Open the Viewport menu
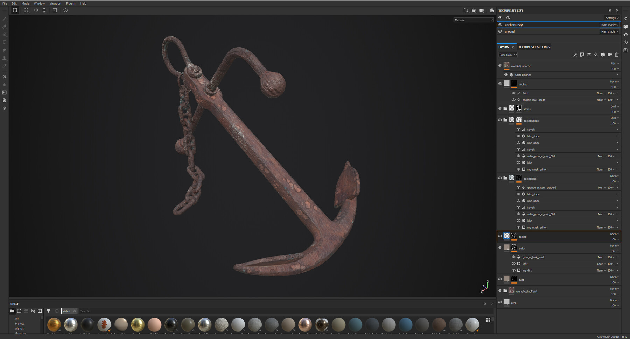 tap(55, 3)
